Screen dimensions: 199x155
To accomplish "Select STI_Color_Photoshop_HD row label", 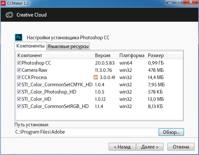I will 49,92.
